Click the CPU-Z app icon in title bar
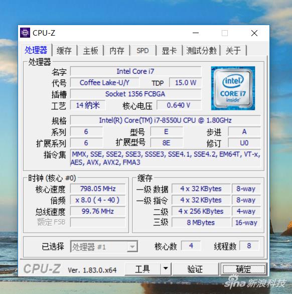Image resolution: width=292 pixels, height=294 pixels. pos(25,33)
